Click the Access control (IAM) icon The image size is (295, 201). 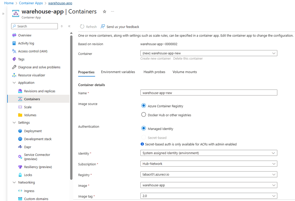[x=14, y=51]
